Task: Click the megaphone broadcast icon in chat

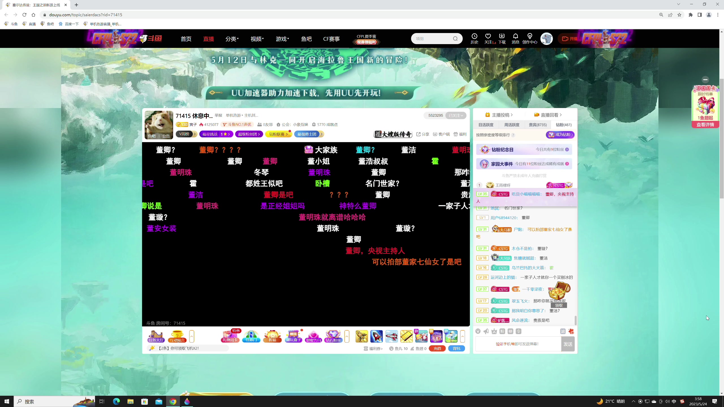Action: 486,331
